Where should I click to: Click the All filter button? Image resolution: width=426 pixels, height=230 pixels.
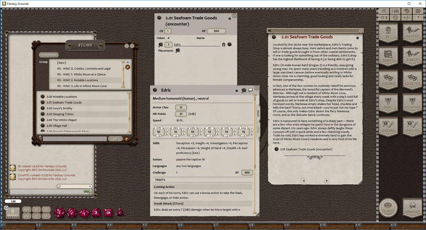click(115, 139)
